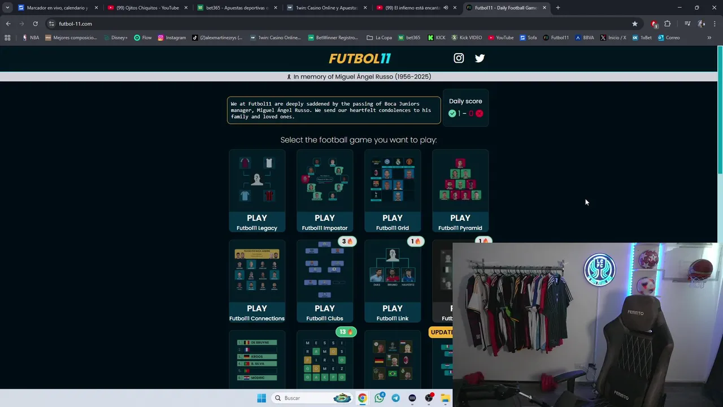723x407 pixels.
Task: Play Futbol11 Legacy game
Action: coord(257,191)
